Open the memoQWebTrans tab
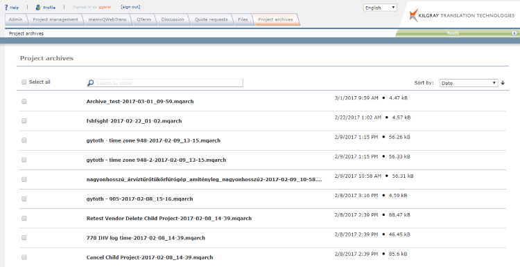The width and height of the screenshot is (520, 267). coord(107,19)
